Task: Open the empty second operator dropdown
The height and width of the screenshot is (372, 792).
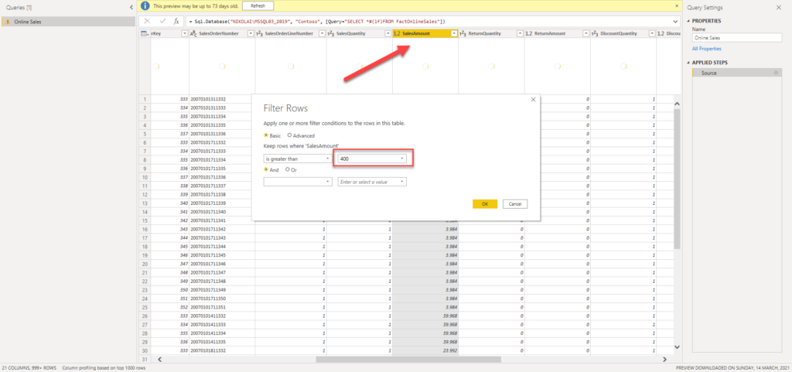Action: click(x=298, y=182)
